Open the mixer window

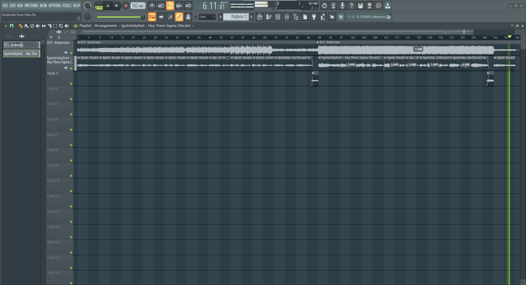coord(287,17)
